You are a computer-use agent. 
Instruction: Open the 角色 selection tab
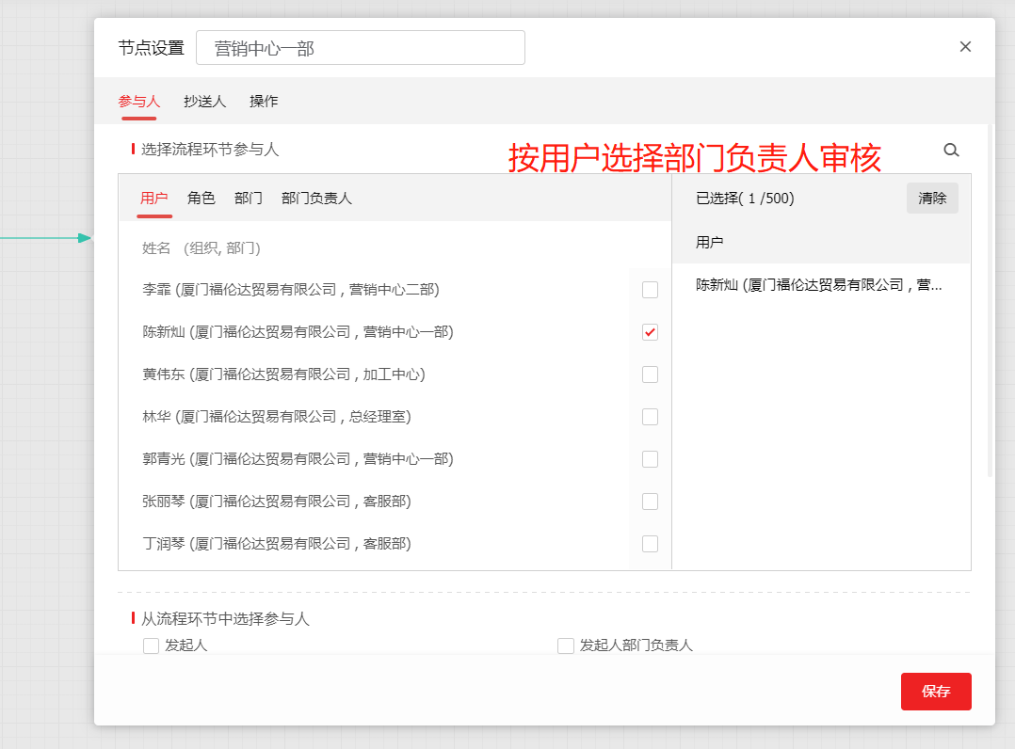tap(201, 198)
